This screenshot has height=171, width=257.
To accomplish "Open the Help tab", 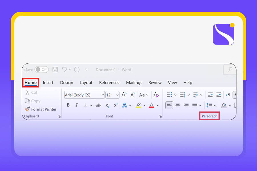I will click(x=188, y=83).
